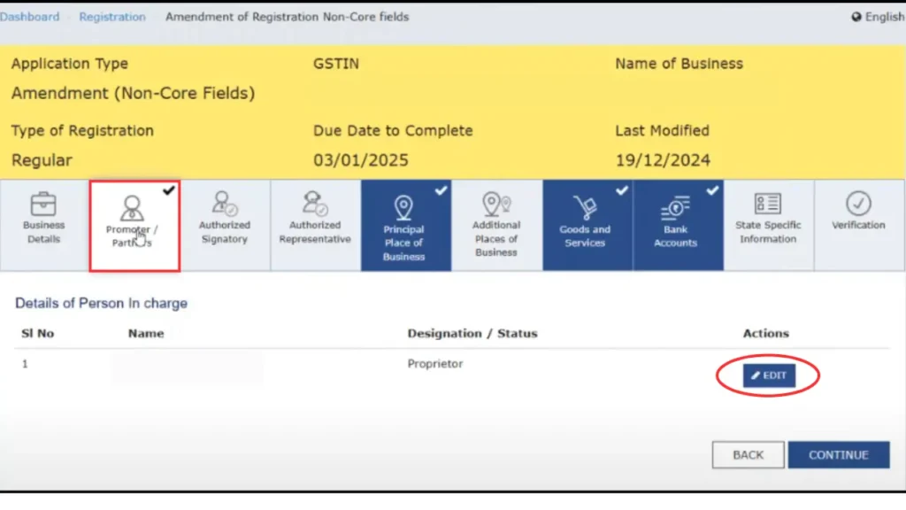
Task: Open Additional Places of Business icon
Action: [495, 204]
